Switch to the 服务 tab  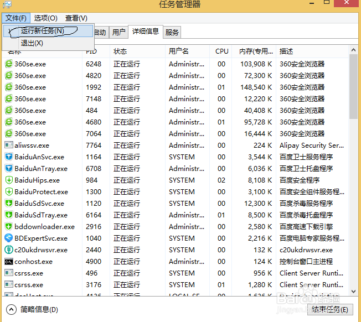point(172,32)
